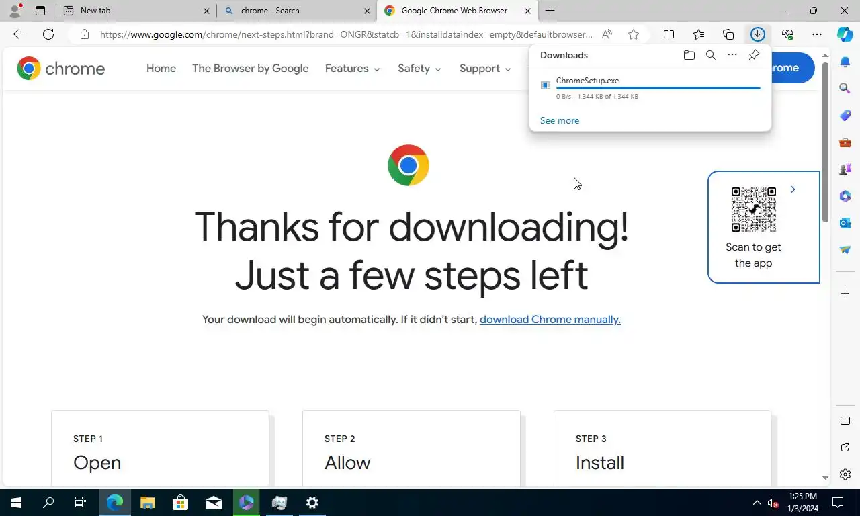The image size is (860, 516).
Task: Open the Favorites list icon
Action: pos(699,34)
